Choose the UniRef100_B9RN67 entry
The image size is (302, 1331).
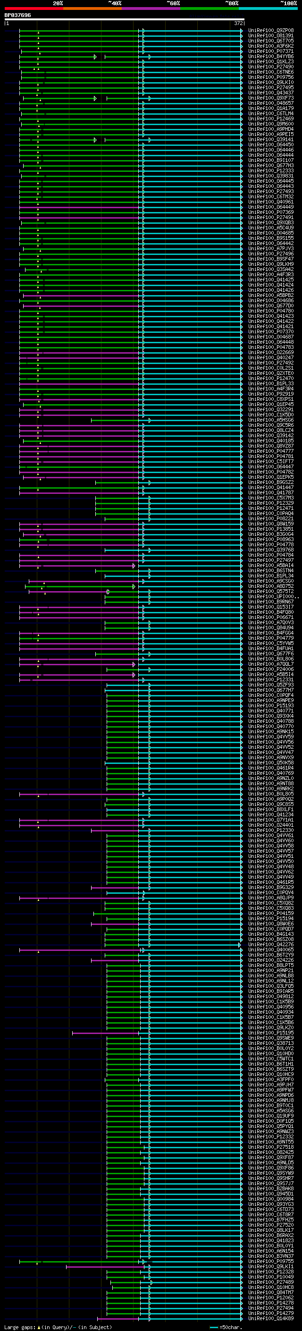point(271,602)
